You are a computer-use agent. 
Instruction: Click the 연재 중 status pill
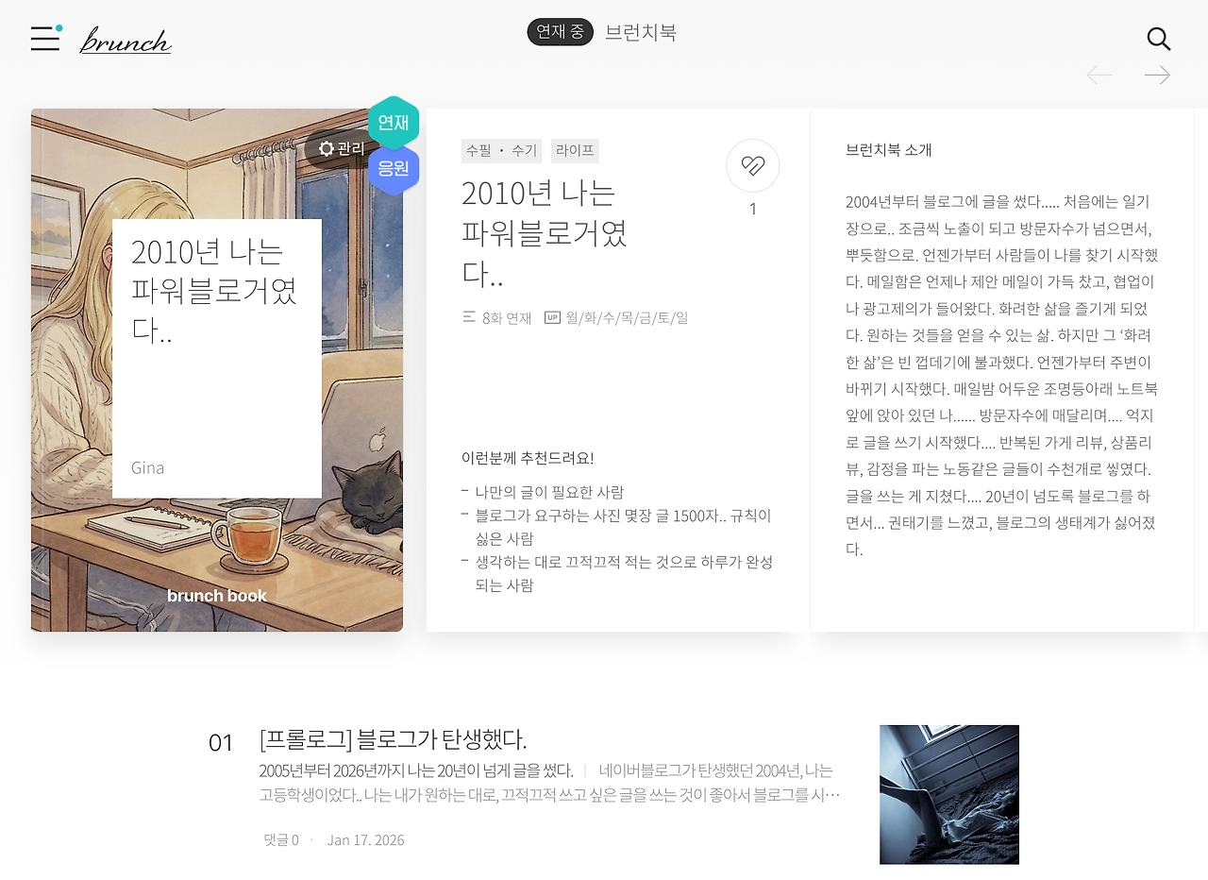coord(560,32)
